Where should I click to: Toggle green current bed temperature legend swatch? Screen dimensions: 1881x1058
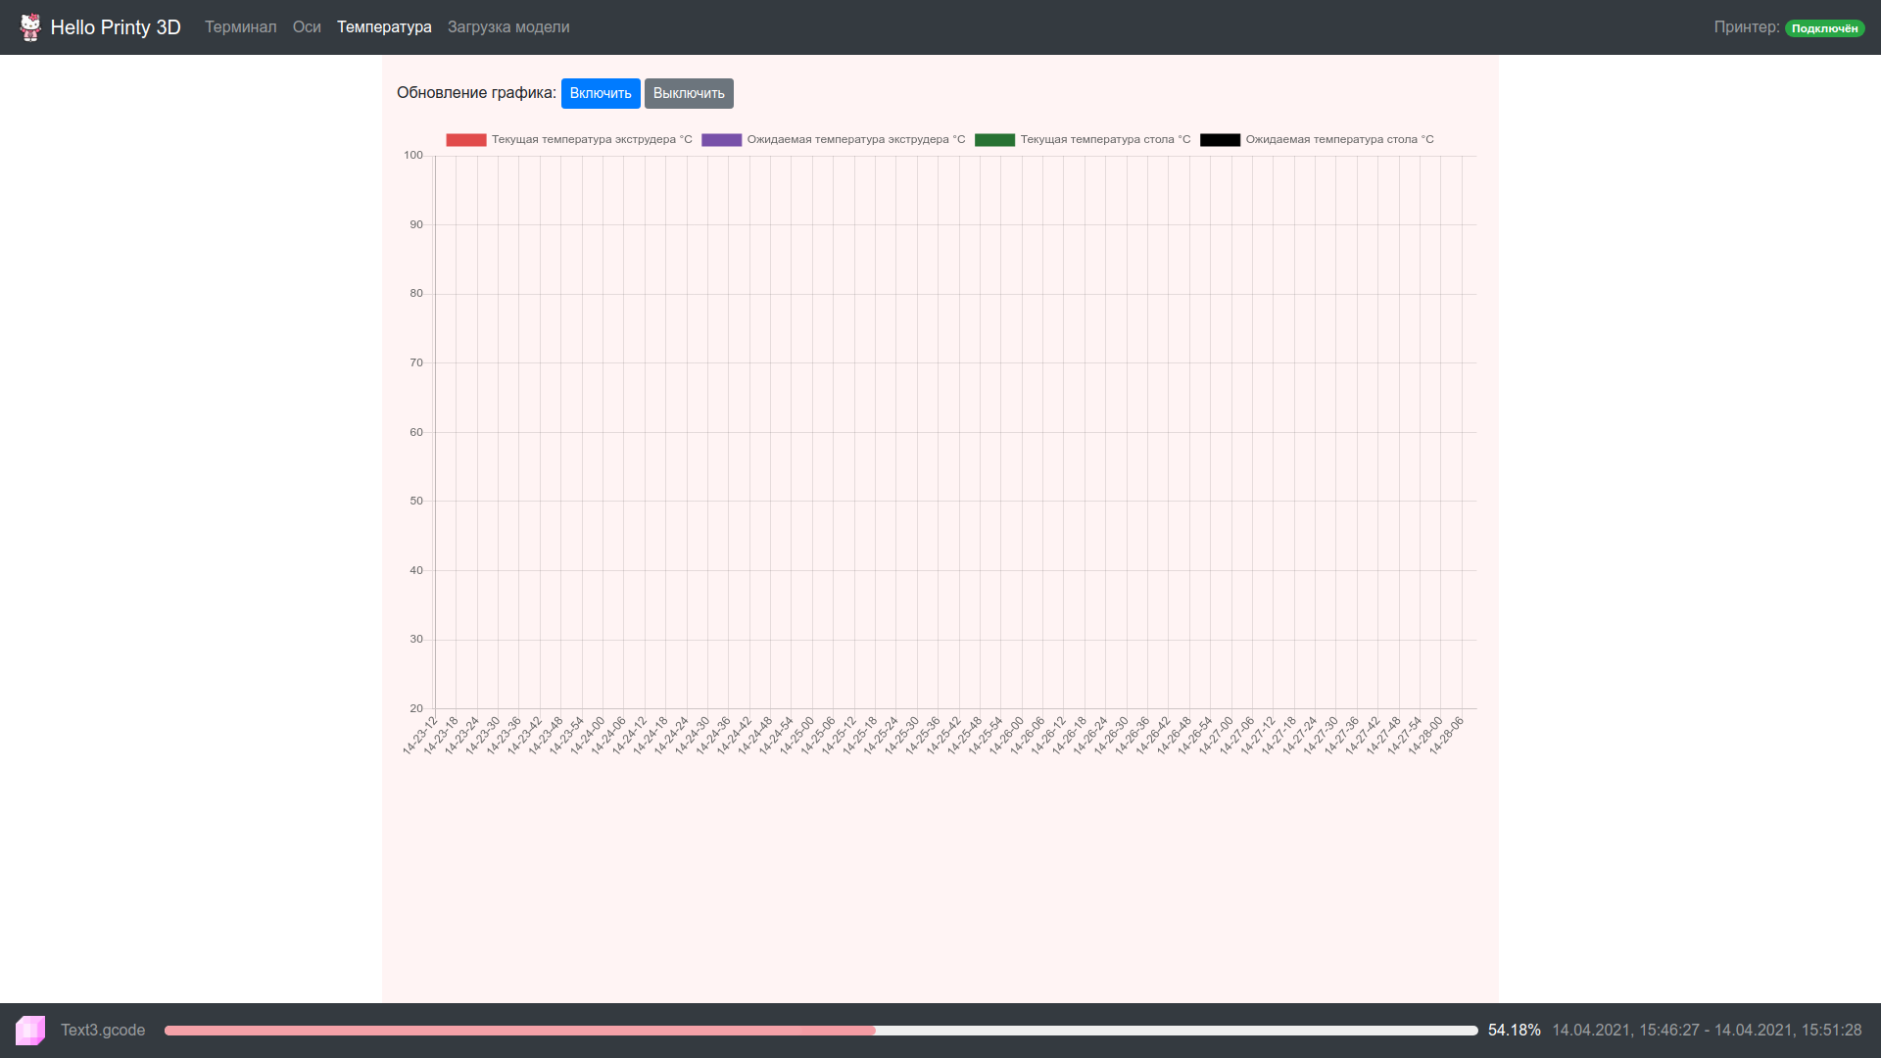pyautogui.click(x=994, y=140)
